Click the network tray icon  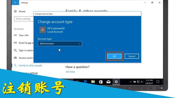tap(138, 82)
